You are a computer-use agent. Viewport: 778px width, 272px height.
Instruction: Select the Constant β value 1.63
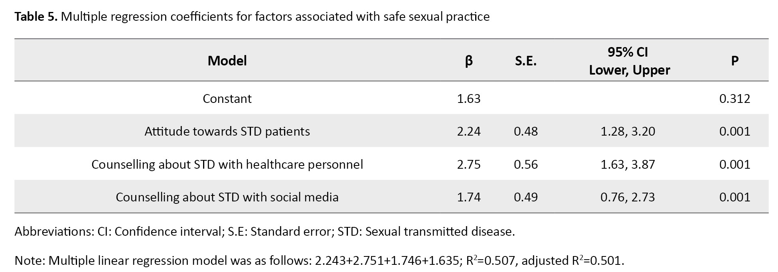coord(469,99)
